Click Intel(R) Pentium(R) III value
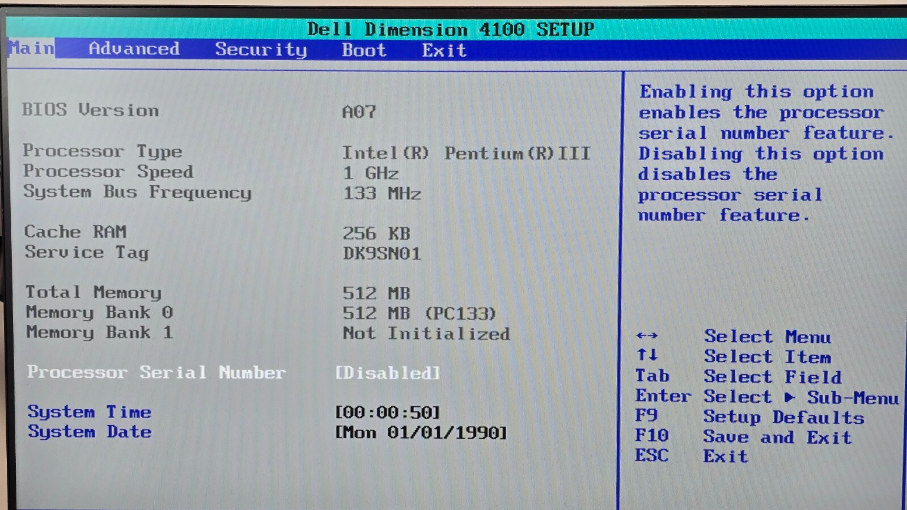The height and width of the screenshot is (510, 907). [x=467, y=153]
